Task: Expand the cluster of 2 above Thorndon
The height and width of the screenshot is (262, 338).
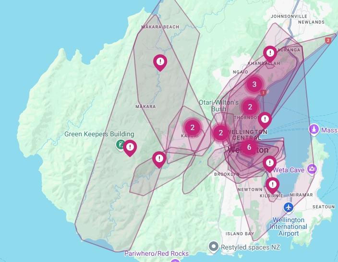Action: click(x=250, y=107)
